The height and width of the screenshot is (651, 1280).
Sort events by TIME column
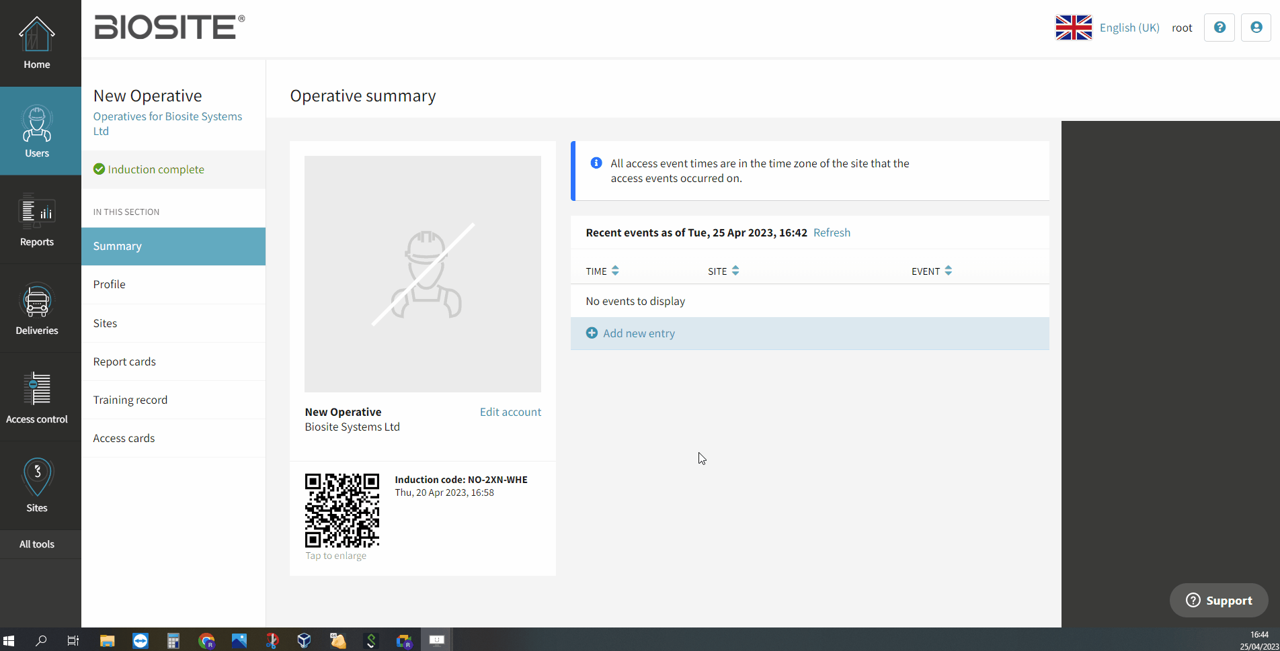pyautogui.click(x=602, y=271)
